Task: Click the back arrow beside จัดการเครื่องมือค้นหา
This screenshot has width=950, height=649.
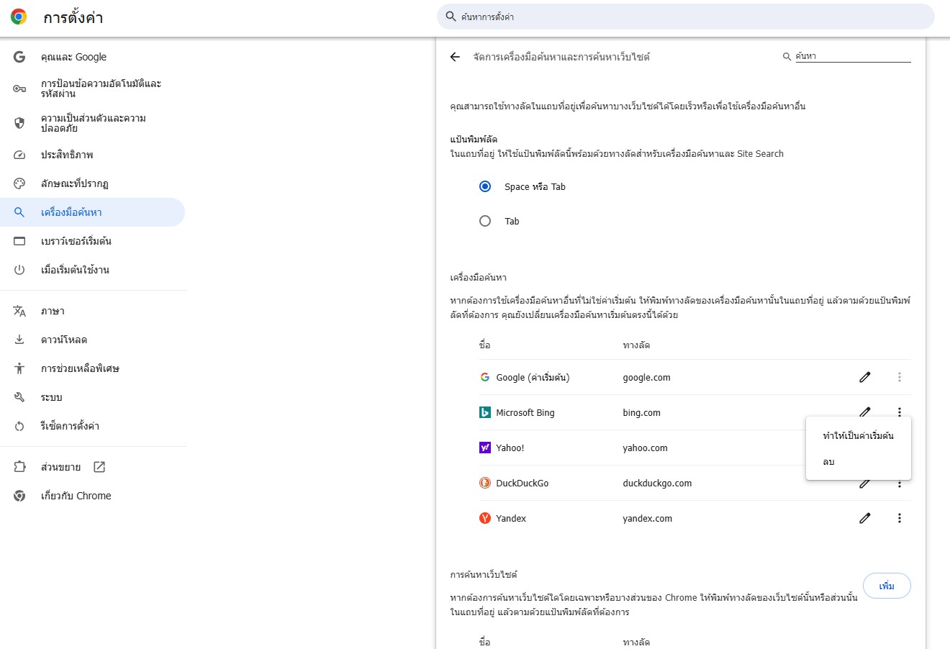Action: pos(455,57)
